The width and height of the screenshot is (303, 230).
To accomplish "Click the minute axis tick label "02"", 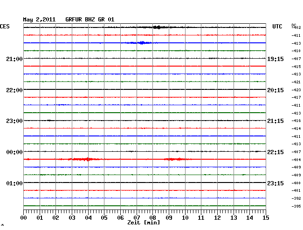I will pyautogui.click(x=55, y=217).
